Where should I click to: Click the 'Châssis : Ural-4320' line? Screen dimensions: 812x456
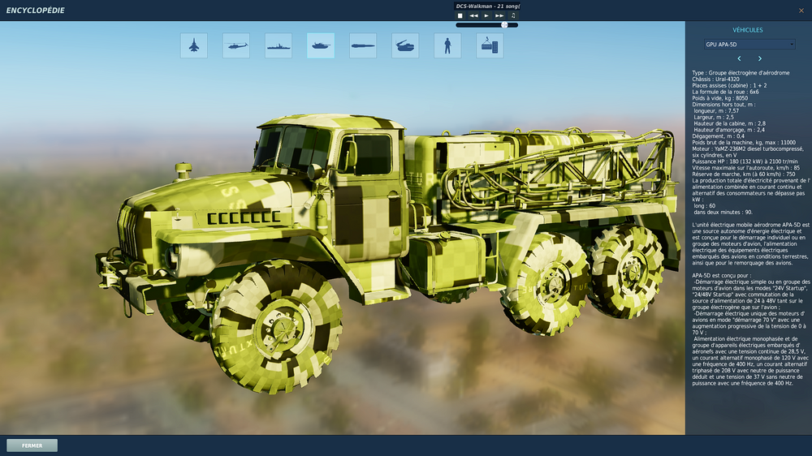coord(716,80)
